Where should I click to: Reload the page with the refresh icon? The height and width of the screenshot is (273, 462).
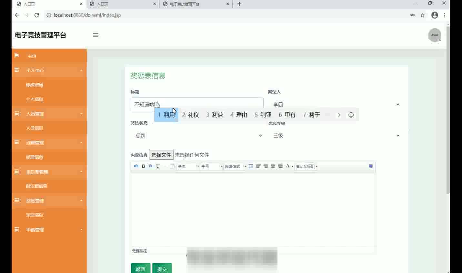pyautogui.click(x=36, y=15)
